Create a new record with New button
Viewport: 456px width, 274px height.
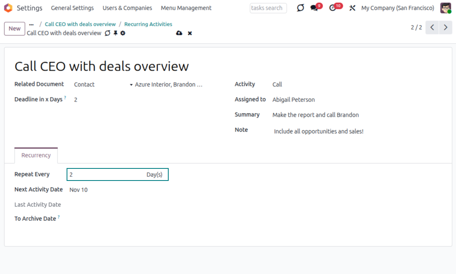[15, 29]
